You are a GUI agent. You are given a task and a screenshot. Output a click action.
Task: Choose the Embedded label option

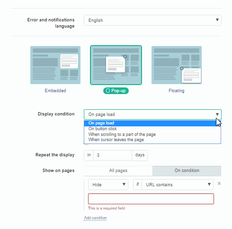55,91
